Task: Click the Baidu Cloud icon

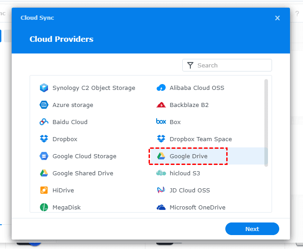Action: (44, 122)
